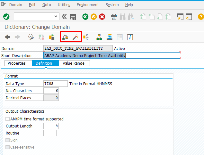Open the SAP window menu icon

3,4
